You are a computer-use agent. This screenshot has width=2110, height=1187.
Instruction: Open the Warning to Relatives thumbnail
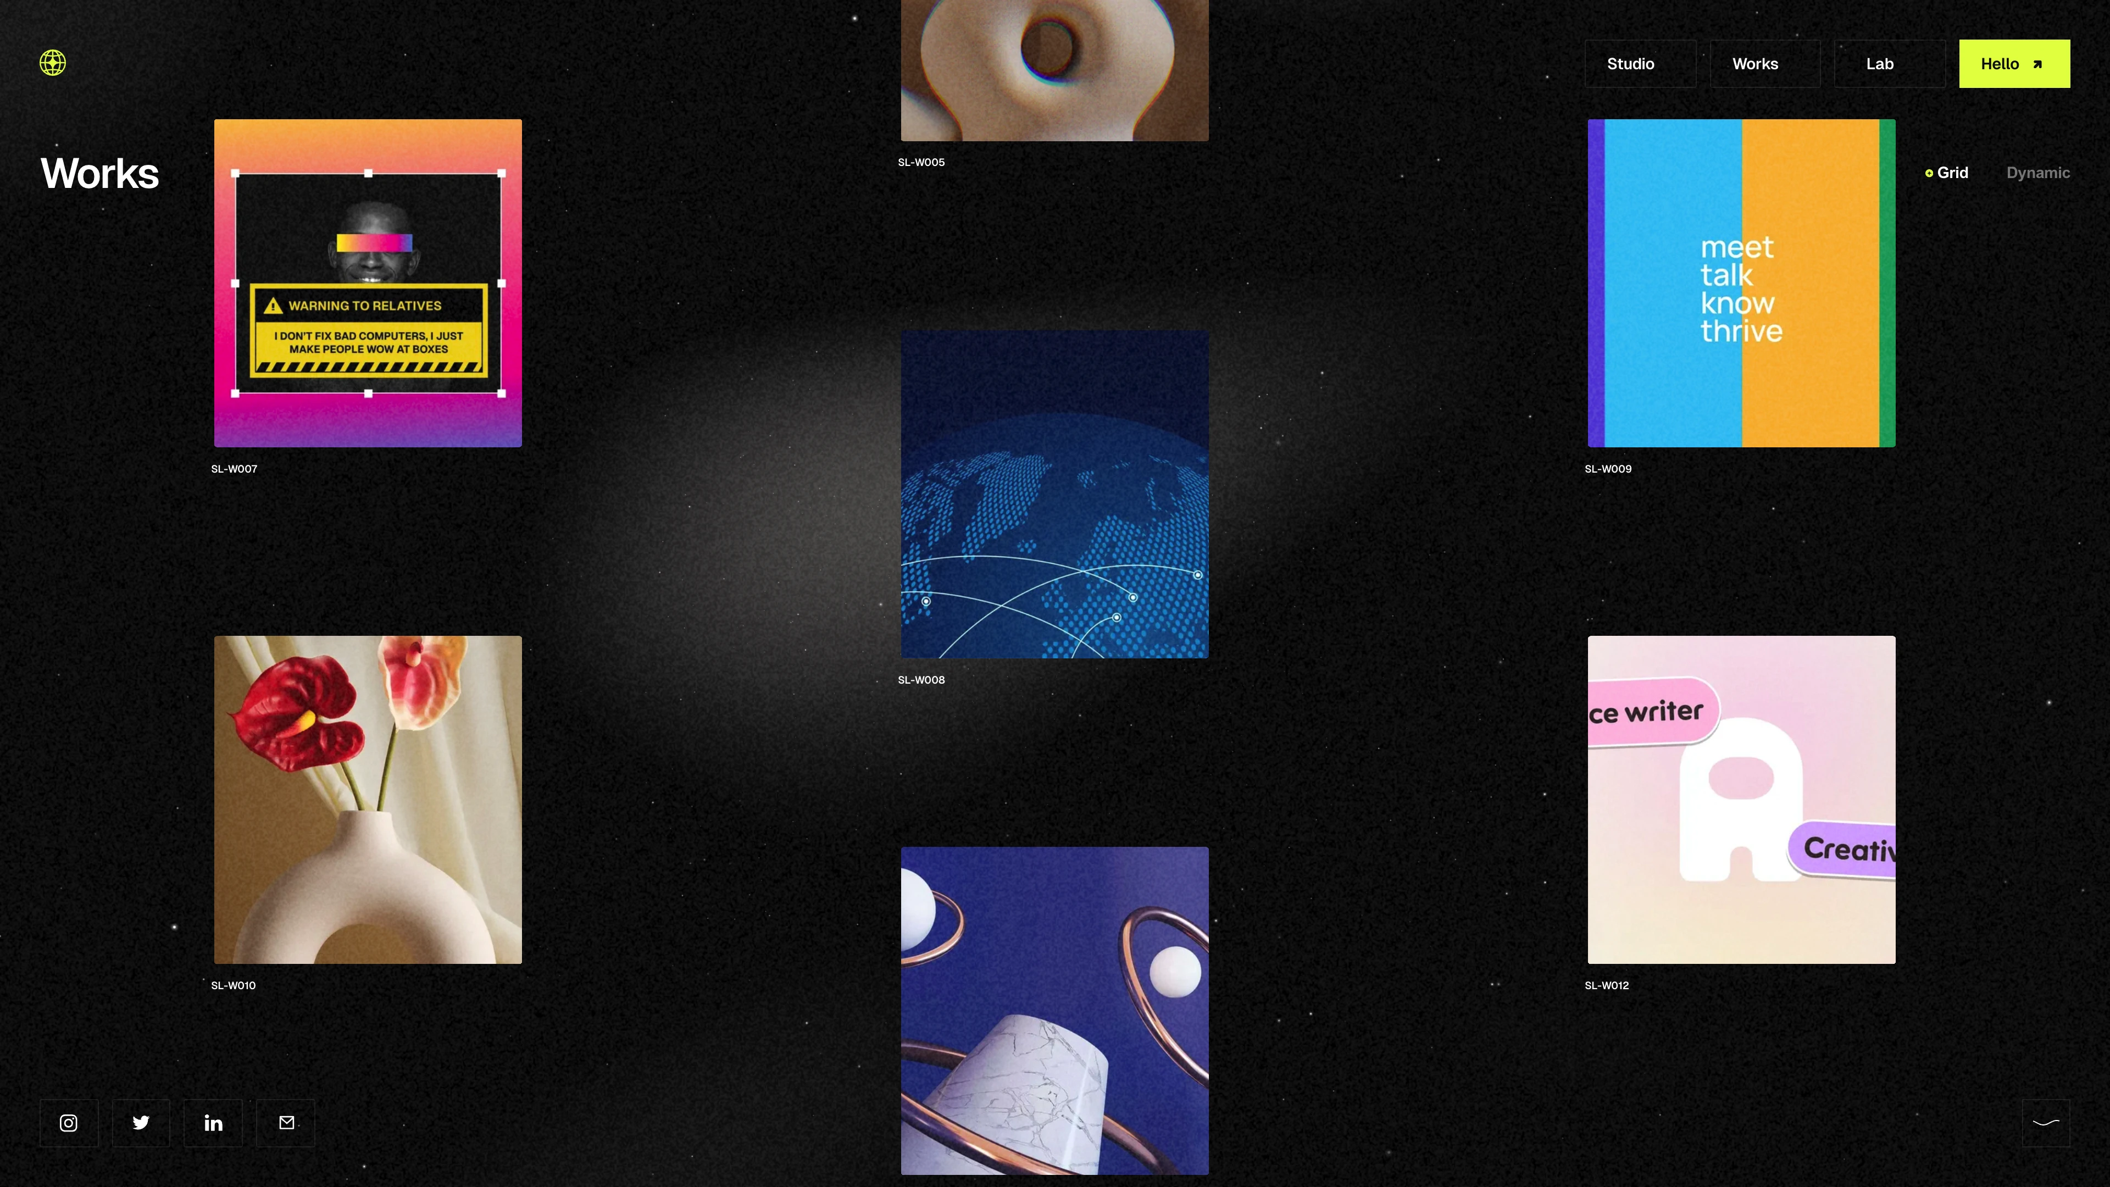point(368,284)
